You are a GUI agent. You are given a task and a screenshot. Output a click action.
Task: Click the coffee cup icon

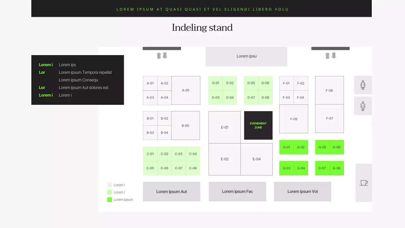364,183
